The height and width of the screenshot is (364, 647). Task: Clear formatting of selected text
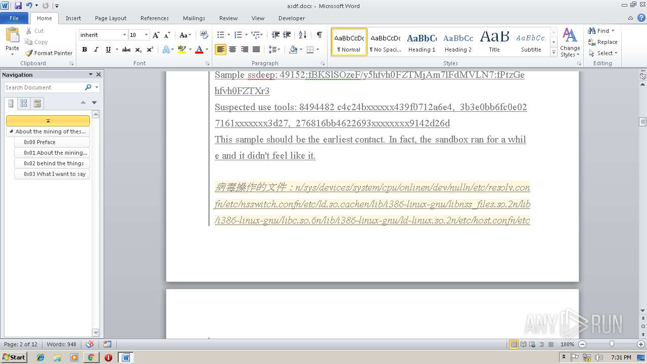(204, 35)
